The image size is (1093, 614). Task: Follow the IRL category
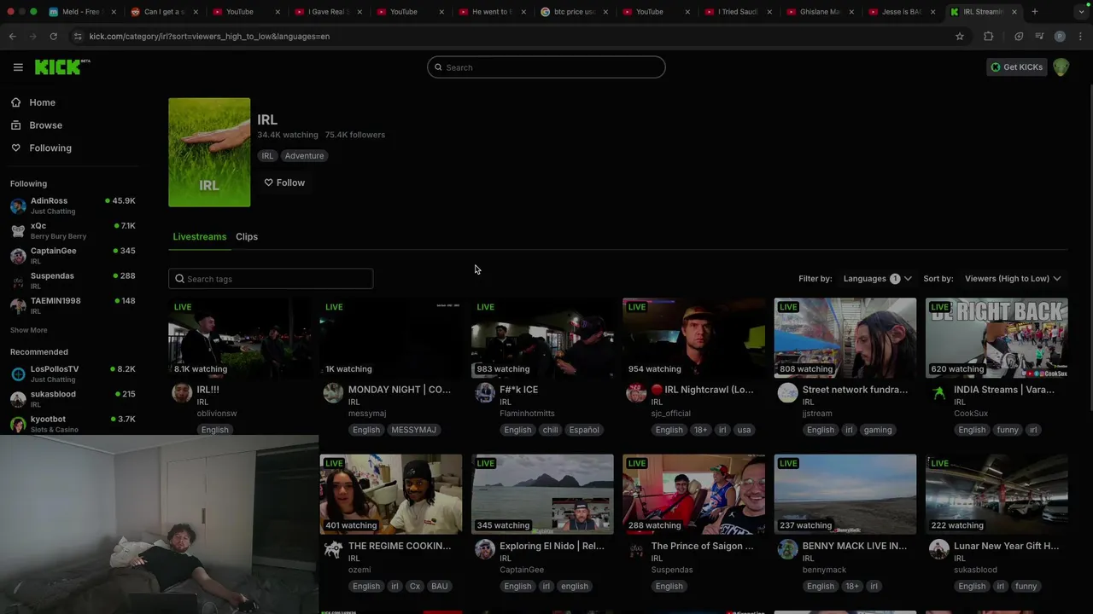[284, 182]
